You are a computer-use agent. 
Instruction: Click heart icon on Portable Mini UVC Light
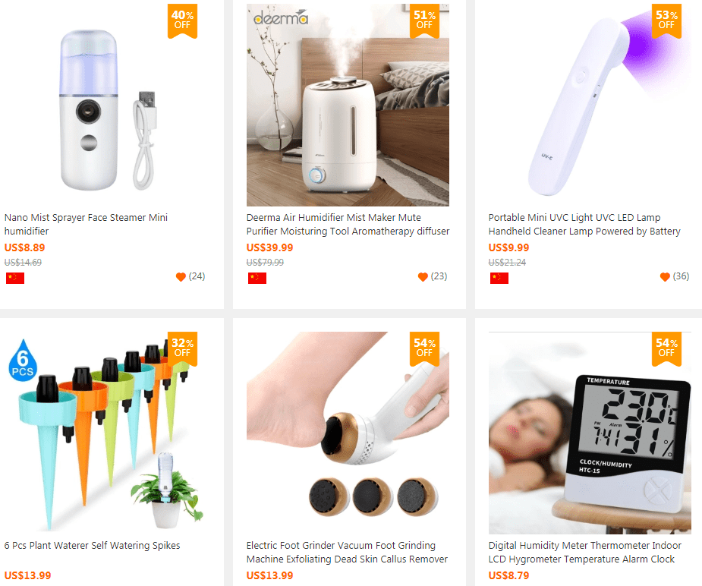point(666,277)
